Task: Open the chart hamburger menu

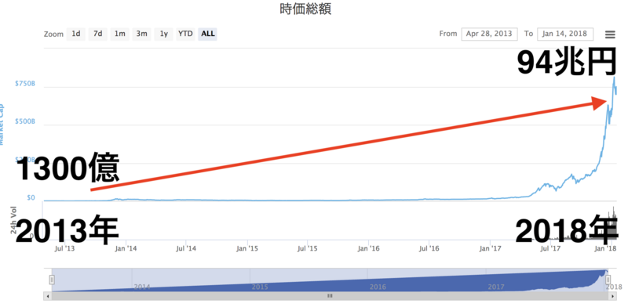Action: click(610, 34)
